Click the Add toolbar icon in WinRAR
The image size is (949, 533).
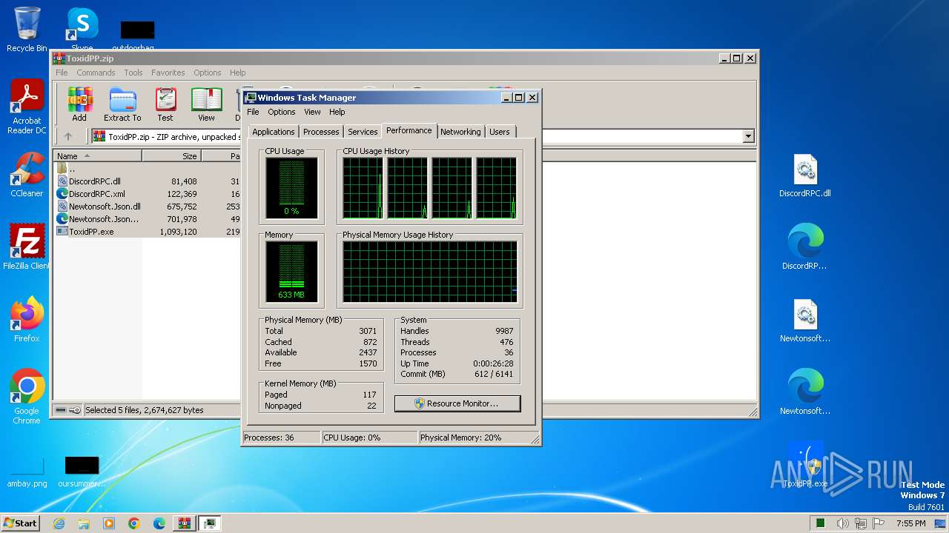(79, 104)
